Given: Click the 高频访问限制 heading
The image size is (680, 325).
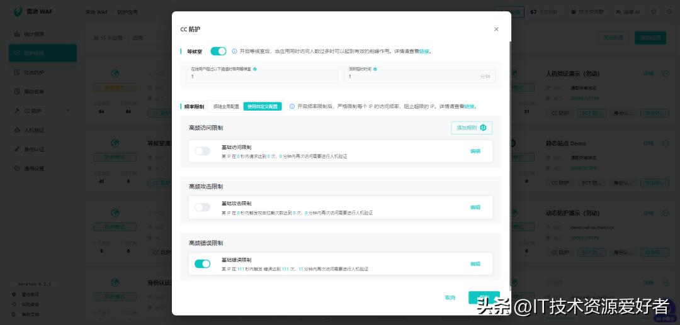Looking at the screenshot, I should (206, 128).
